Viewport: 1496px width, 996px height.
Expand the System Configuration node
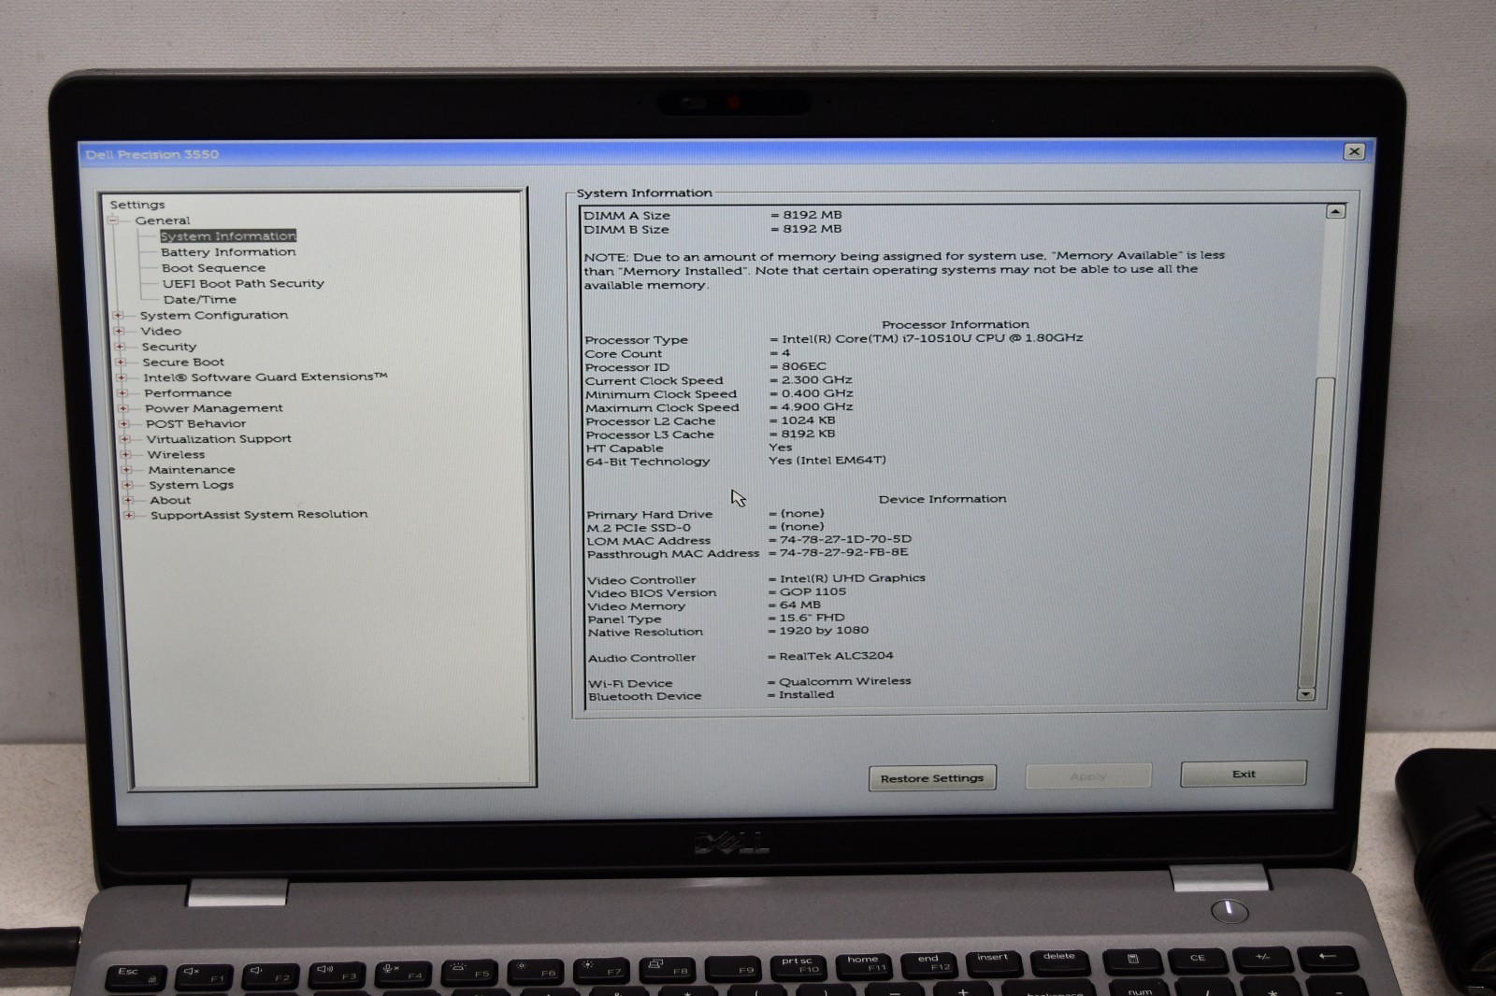[118, 316]
